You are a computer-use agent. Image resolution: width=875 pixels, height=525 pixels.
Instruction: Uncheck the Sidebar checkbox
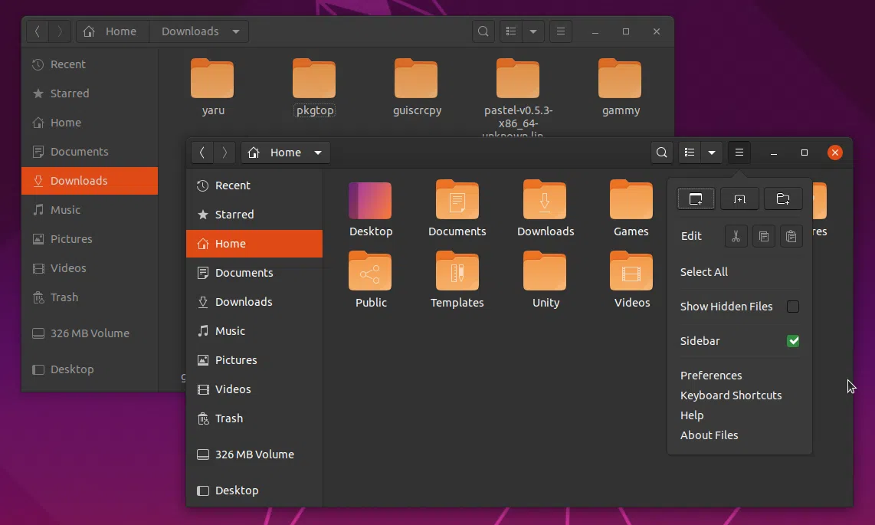793,341
